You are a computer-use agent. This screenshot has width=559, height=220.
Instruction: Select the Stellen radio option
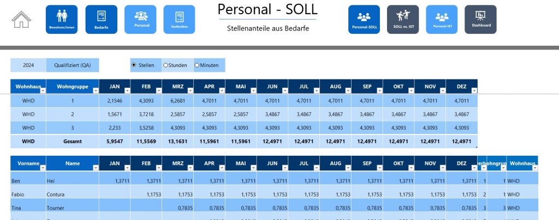click(134, 65)
